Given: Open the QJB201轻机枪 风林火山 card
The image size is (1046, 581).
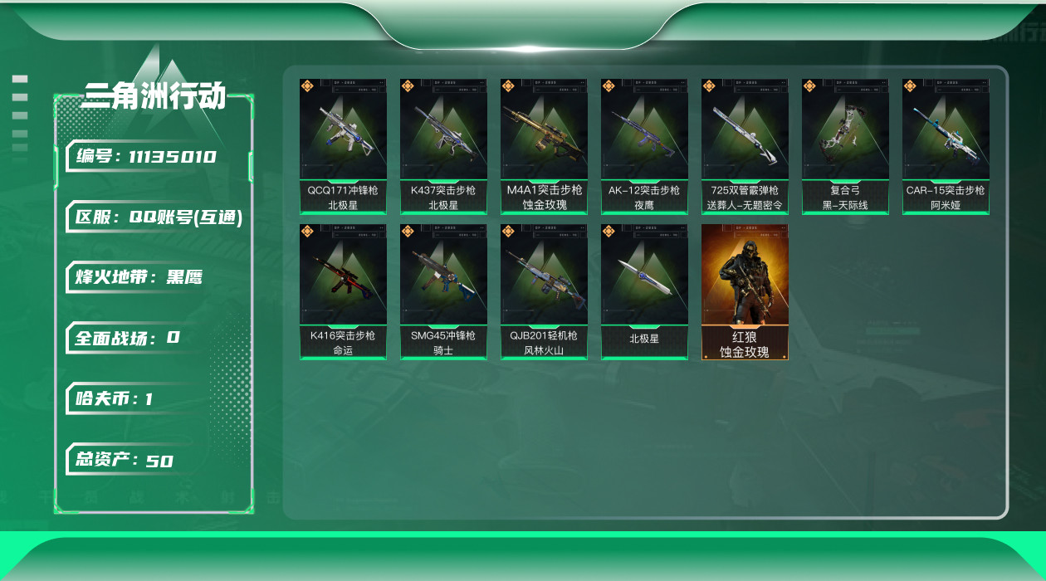Looking at the screenshot, I should click(x=544, y=291).
